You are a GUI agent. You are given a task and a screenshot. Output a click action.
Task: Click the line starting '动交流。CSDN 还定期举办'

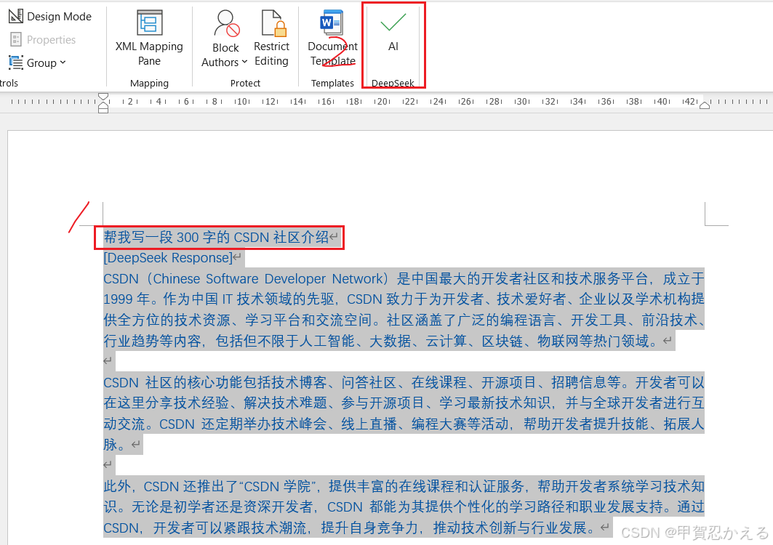tap(404, 424)
